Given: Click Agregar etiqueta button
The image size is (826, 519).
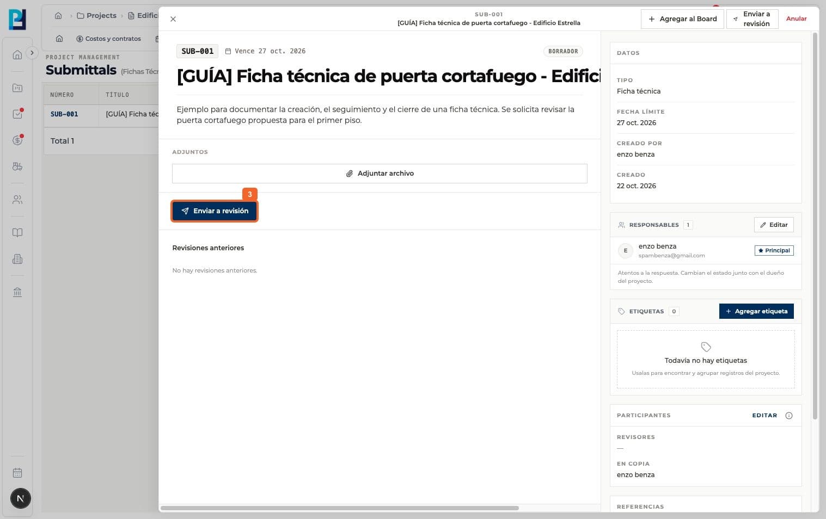Looking at the screenshot, I should pos(756,311).
